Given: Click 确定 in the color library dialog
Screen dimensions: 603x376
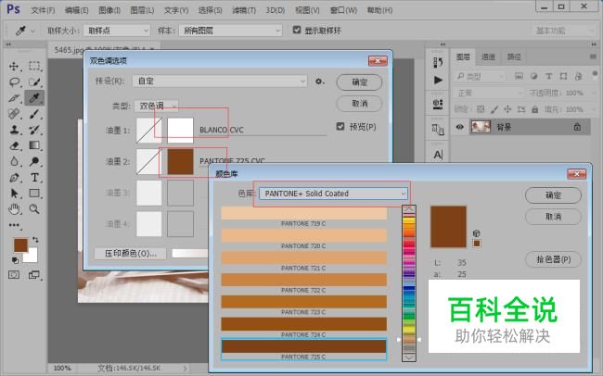Looking at the screenshot, I should 553,195.
